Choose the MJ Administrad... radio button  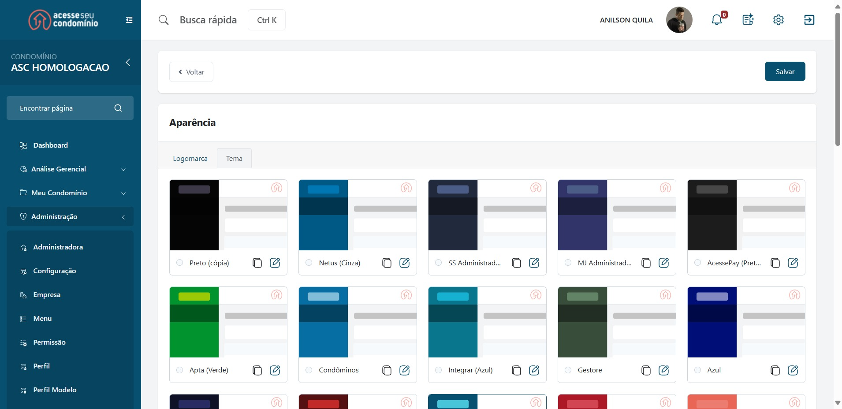coord(568,263)
